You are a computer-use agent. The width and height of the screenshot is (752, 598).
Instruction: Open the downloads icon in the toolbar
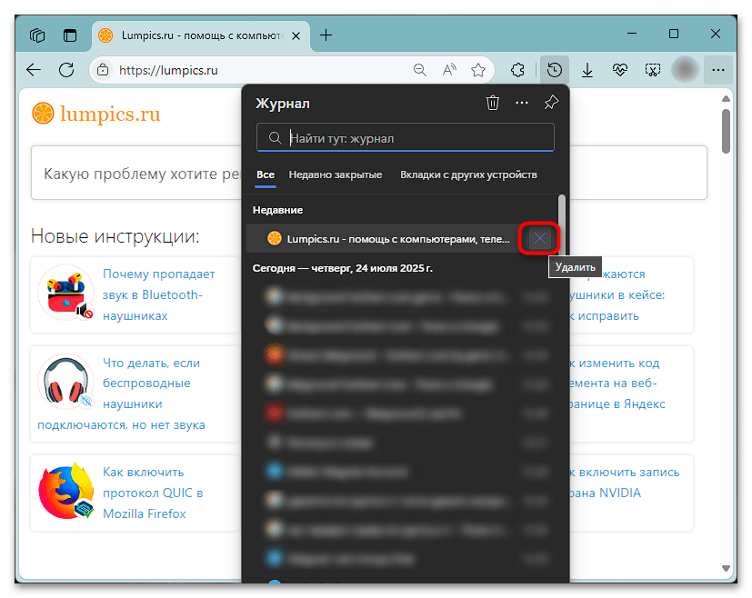[587, 70]
